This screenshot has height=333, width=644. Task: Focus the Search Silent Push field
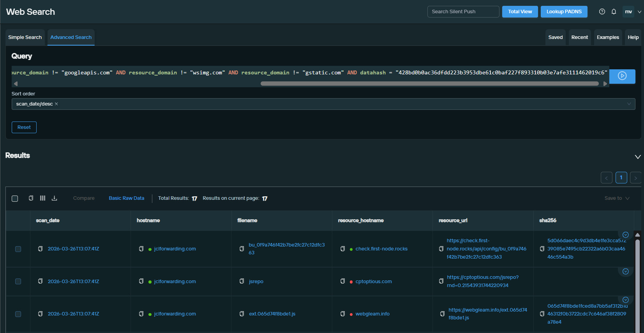[x=463, y=12]
